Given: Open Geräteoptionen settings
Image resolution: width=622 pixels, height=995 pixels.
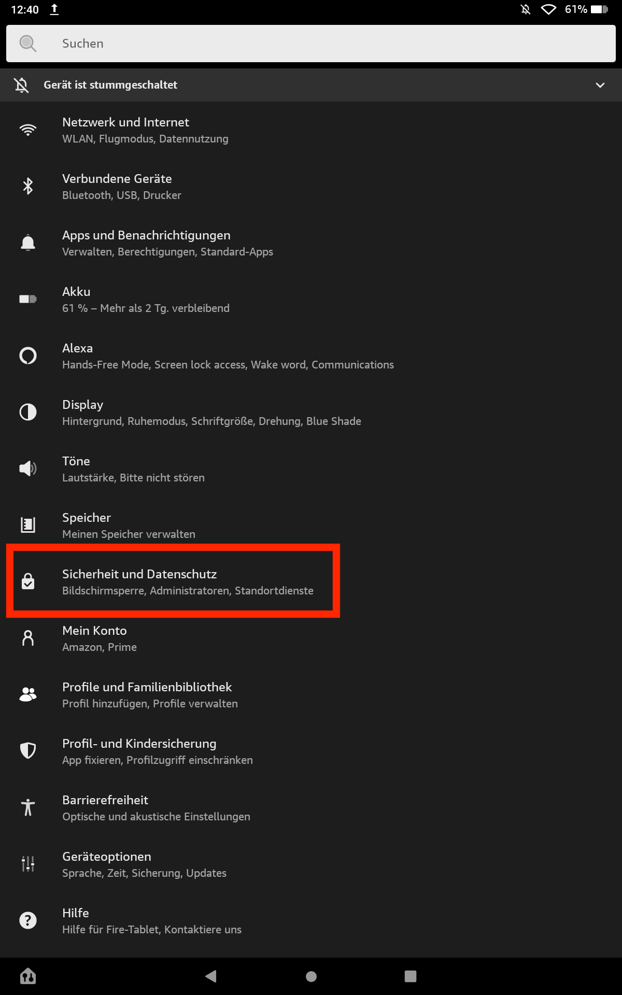Looking at the screenshot, I should 144,864.
